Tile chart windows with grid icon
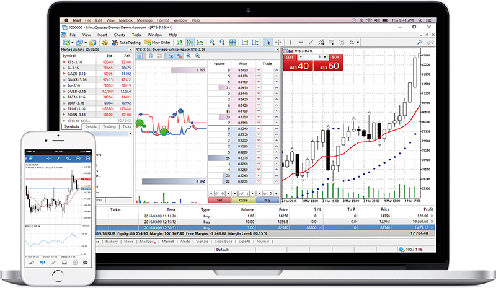The image size is (496, 288). point(232,42)
